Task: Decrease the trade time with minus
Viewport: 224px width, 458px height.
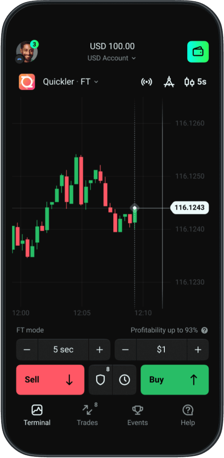Action: pos(27,349)
